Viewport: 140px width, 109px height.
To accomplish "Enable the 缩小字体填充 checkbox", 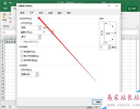I will [x=22, y=56].
